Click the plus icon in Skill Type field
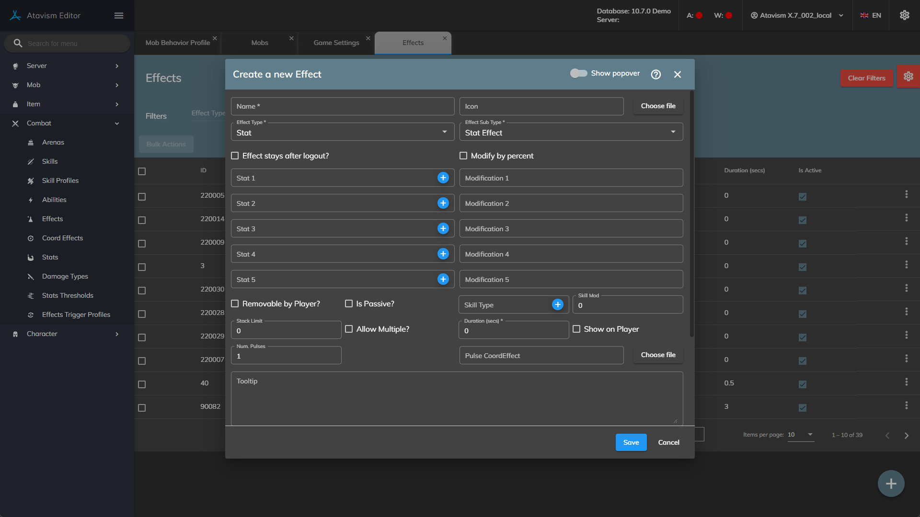The height and width of the screenshot is (517, 920). 557,304
